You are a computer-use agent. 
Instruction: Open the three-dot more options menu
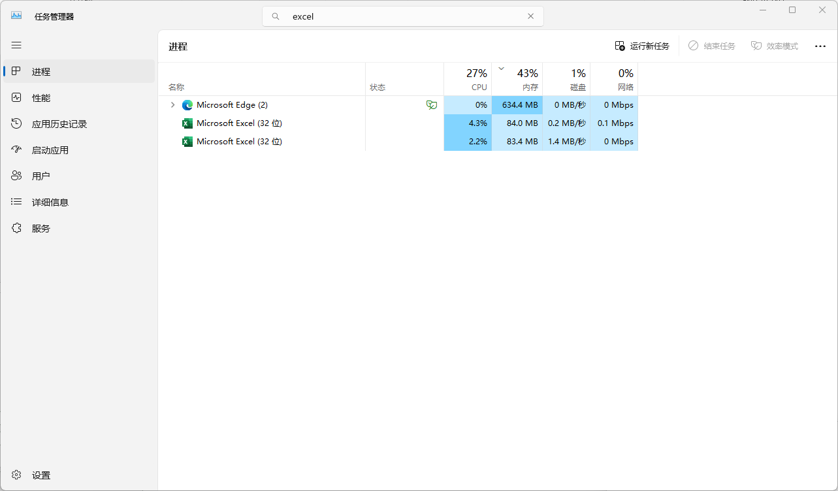click(x=820, y=46)
